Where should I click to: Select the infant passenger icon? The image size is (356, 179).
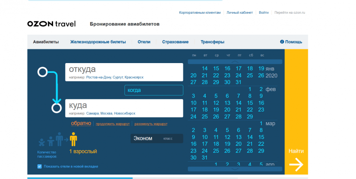[41, 143]
